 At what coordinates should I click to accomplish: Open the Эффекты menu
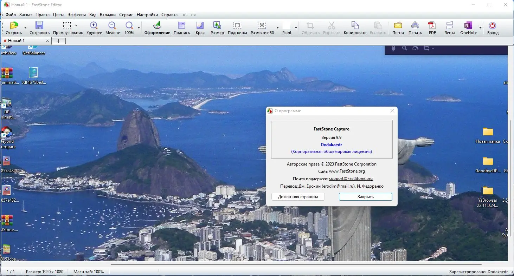click(x=77, y=15)
